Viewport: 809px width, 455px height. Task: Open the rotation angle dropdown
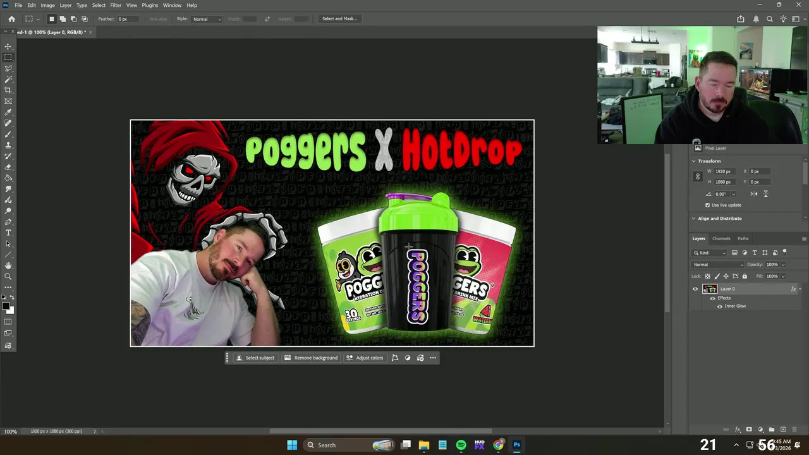point(733,194)
